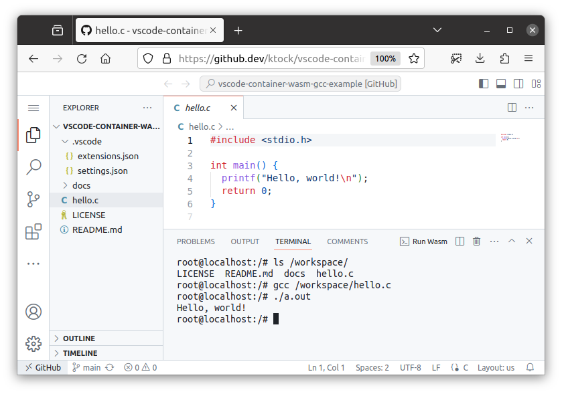Open the Source Control view

pyautogui.click(x=33, y=199)
